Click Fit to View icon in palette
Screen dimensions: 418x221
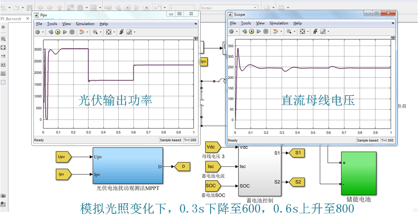coord(3,48)
